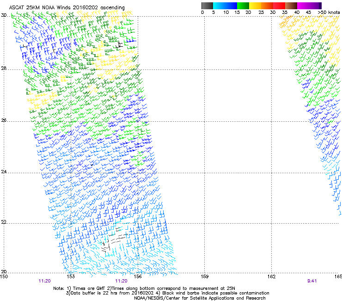This screenshot has height=301, width=342.
Task: Click the latitude label 30
Action: click(x=4, y=15)
